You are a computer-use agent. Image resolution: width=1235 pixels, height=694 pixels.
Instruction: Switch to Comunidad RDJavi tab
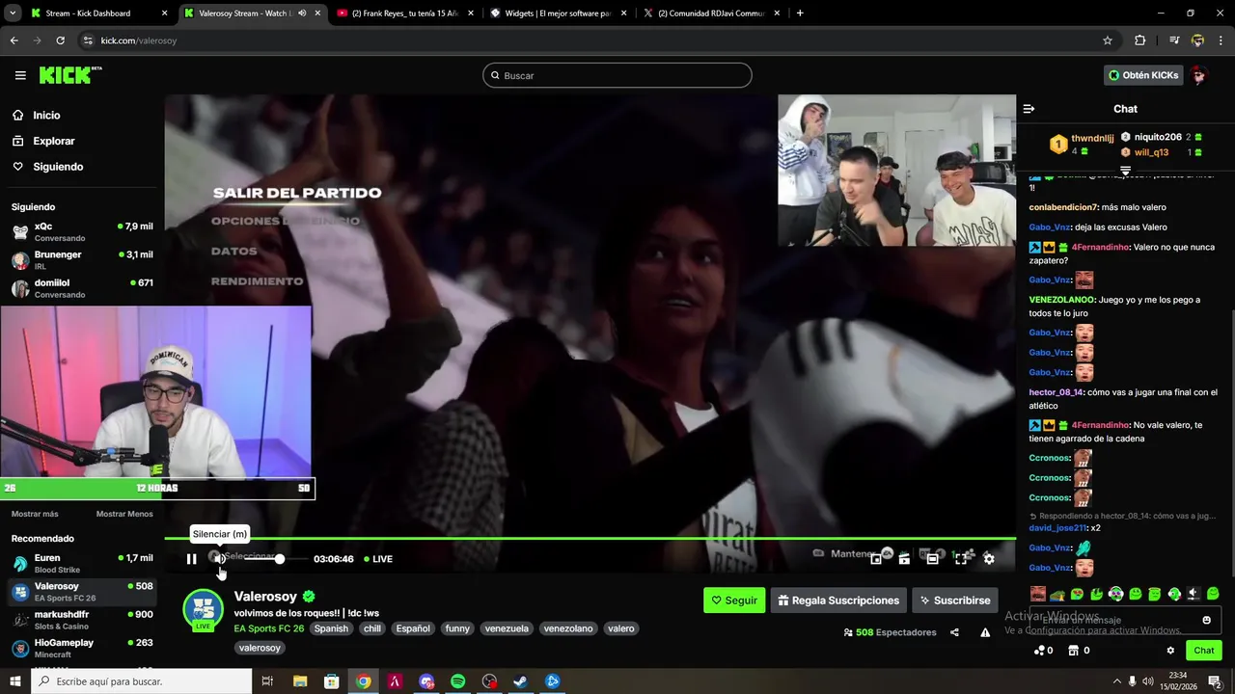pos(710,13)
